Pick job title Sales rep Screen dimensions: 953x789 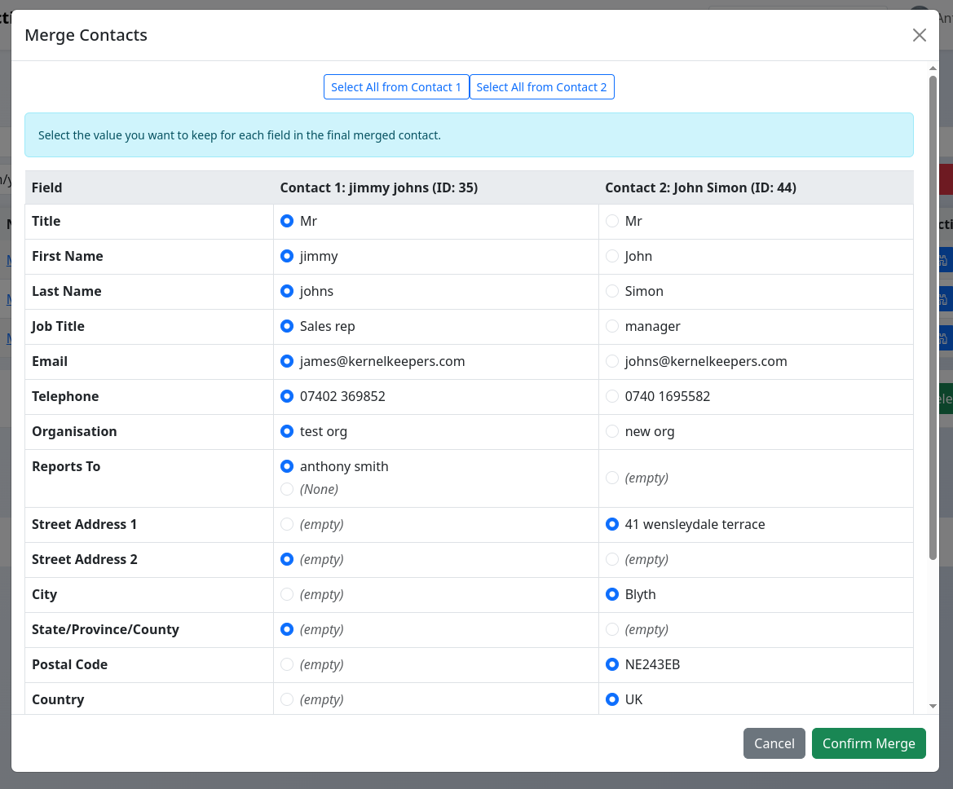(x=287, y=326)
